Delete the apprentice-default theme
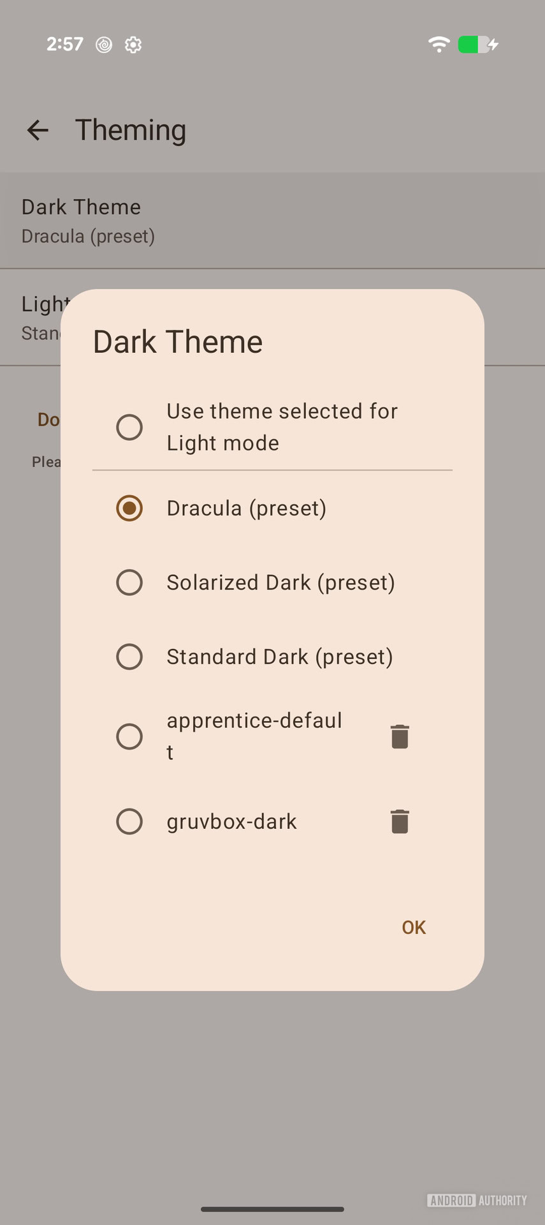 coord(400,736)
